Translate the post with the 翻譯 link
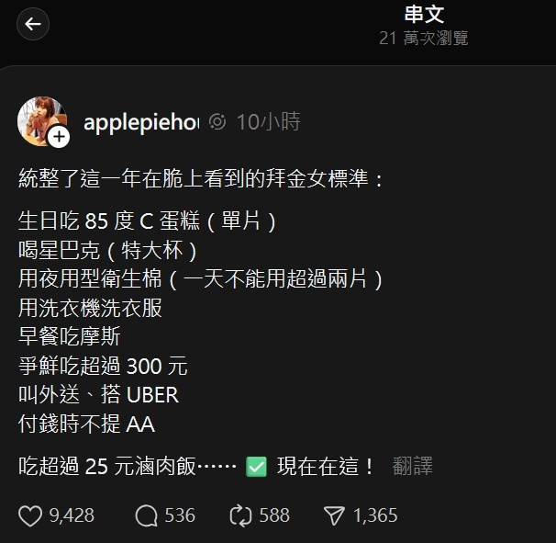Screen dimensions: 556x543 pos(412,466)
